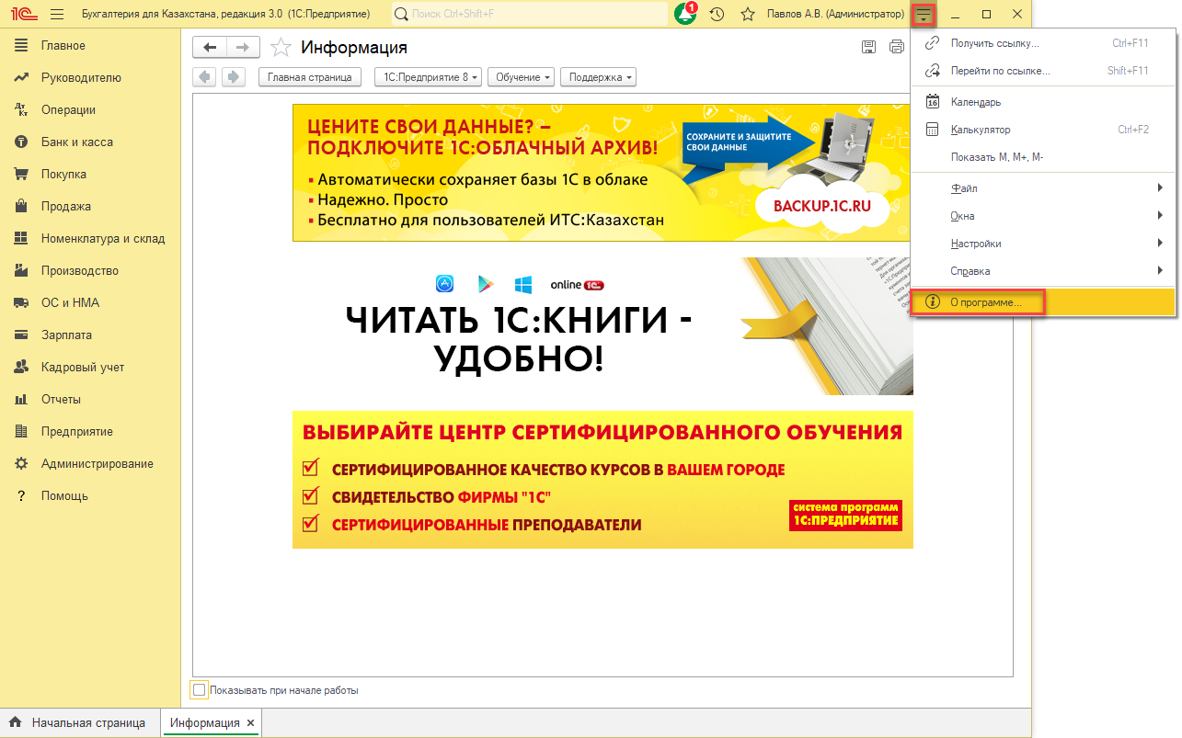Image resolution: width=1182 pixels, height=738 pixels.
Task: Open ОС и НМА section
Action: [x=90, y=303]
